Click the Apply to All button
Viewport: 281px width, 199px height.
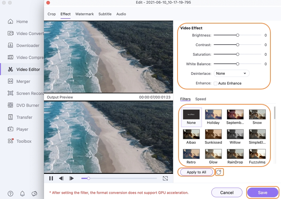pos(196,172)
